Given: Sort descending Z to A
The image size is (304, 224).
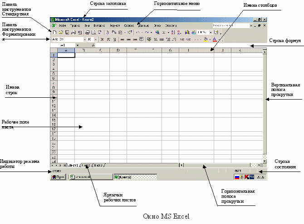Looking at the screenshot, I should (179, 32).
